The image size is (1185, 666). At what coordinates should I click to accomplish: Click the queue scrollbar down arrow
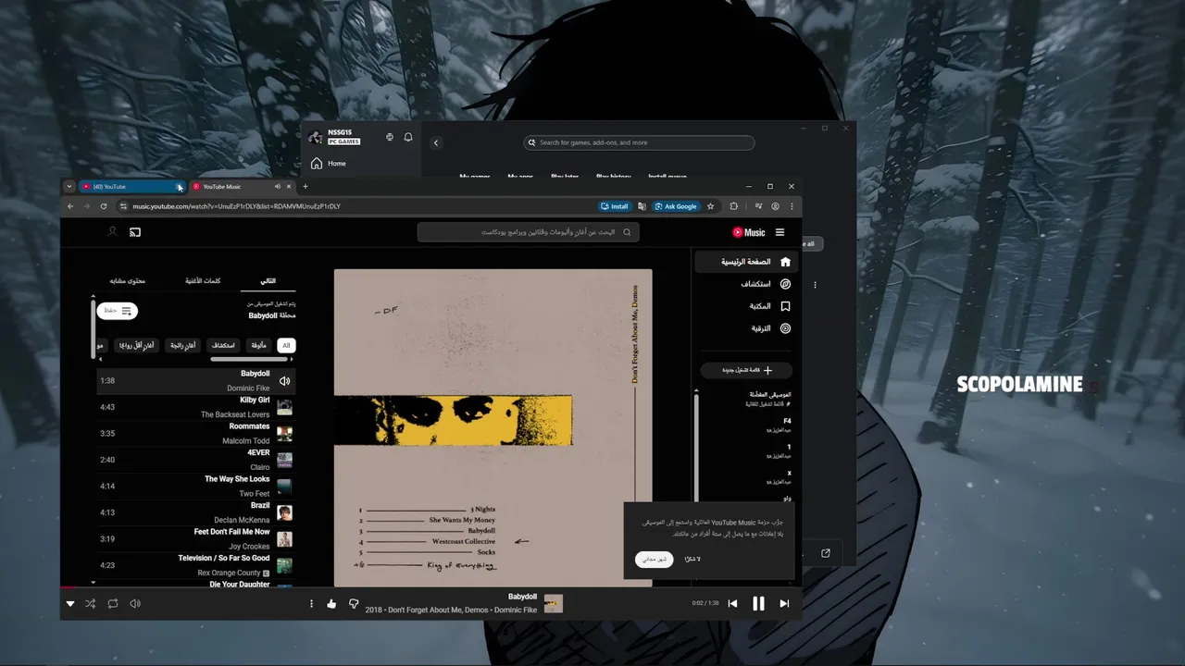(x=93, y=583)
